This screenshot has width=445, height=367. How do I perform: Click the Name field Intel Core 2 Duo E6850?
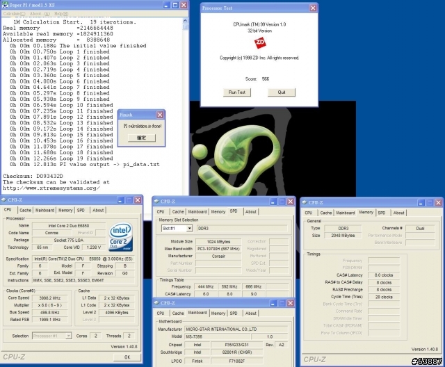(x=69, y=226)
